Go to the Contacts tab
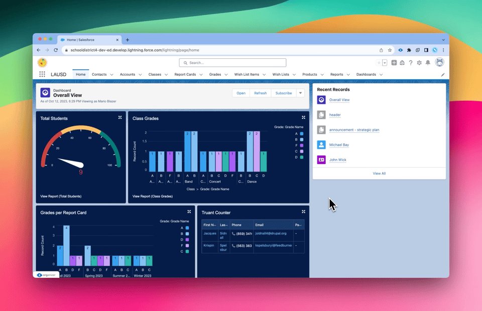The width and height of the screenshot is (482, 311). pyautogui.click(x=99, y=74)
